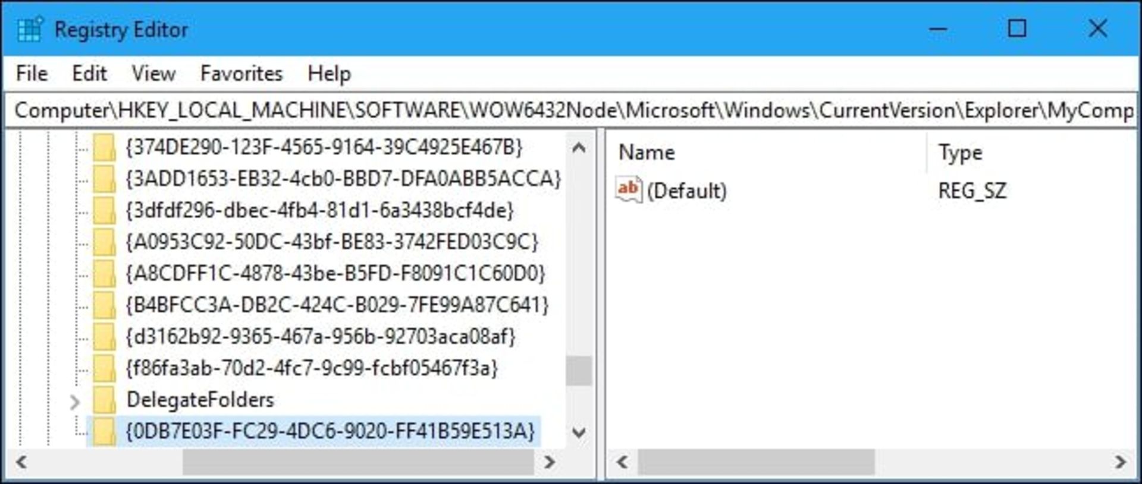Open the View menu
Image resolution: width=1142 pixels, height=484 pixels.
click(153, 74)
